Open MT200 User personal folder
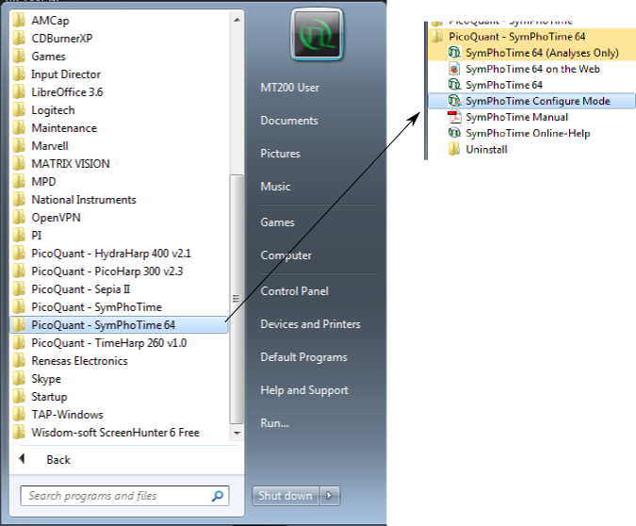The height and width of the screenshot is (526, 636). click(289, 88)
